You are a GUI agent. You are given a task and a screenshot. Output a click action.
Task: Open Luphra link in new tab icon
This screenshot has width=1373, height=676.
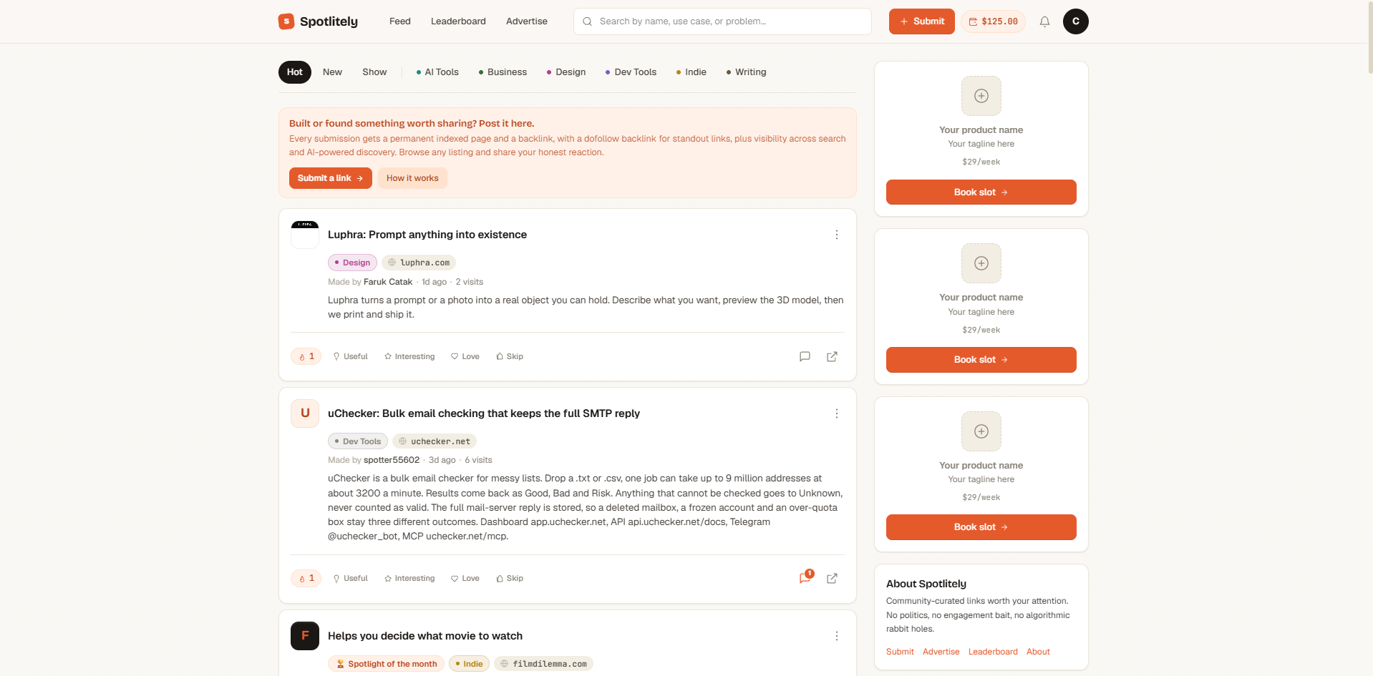tap(832, 356)
